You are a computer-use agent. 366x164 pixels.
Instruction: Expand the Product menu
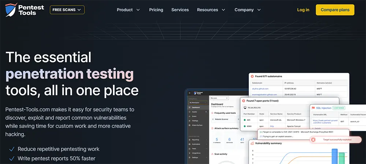128,10
